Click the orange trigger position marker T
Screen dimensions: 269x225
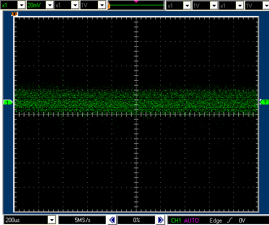coord(15,14)
